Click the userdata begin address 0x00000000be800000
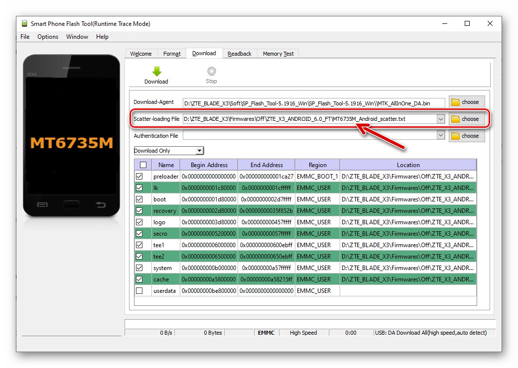 (209, 290)
